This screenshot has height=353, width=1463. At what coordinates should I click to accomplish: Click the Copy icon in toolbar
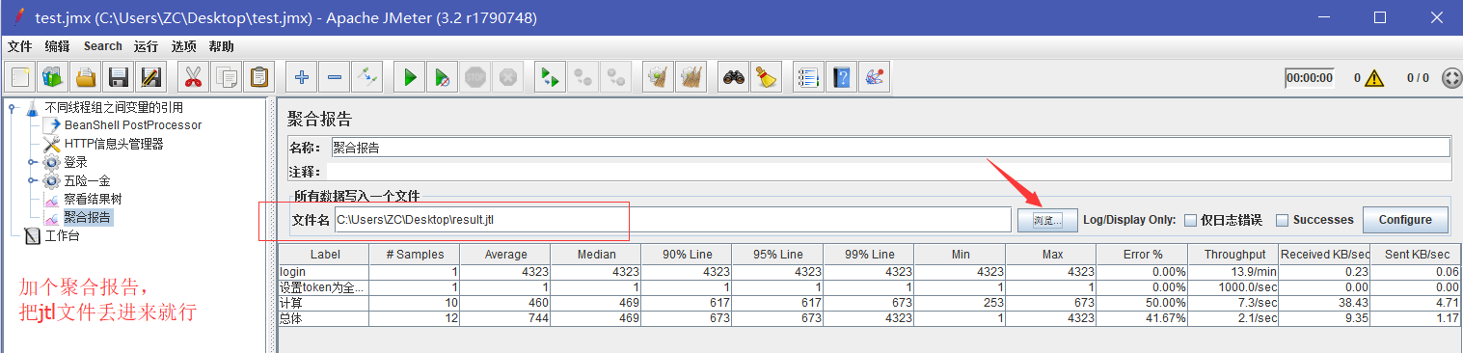(227, 77)
